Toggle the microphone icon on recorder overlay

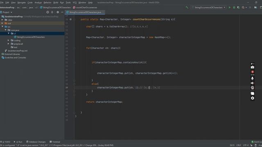point(252,78)
